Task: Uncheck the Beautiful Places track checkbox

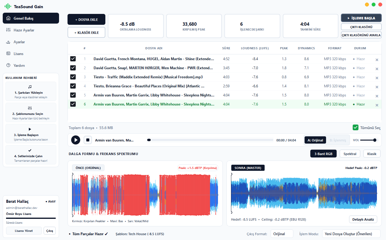Action: click(73, 86)
